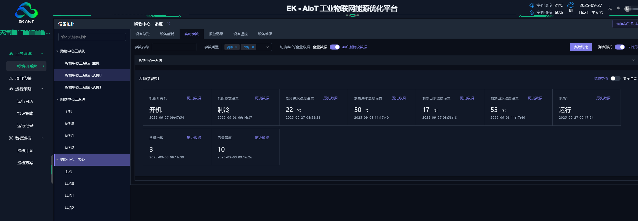Switch to the 报警记录 tab
Image resolution: width=638 pixels, height=221 pixels.
tap(216, 34)
